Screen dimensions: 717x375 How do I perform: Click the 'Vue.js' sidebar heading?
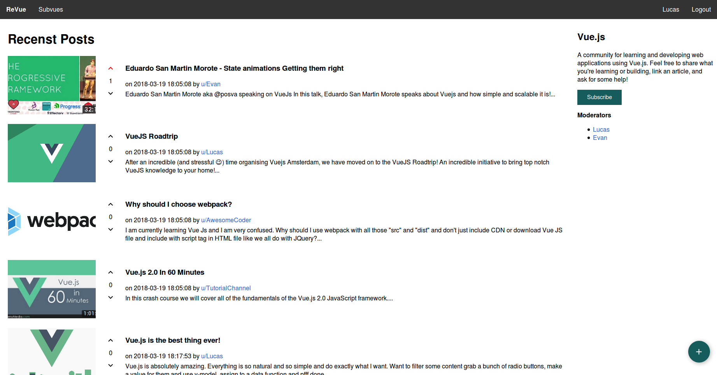591,37
